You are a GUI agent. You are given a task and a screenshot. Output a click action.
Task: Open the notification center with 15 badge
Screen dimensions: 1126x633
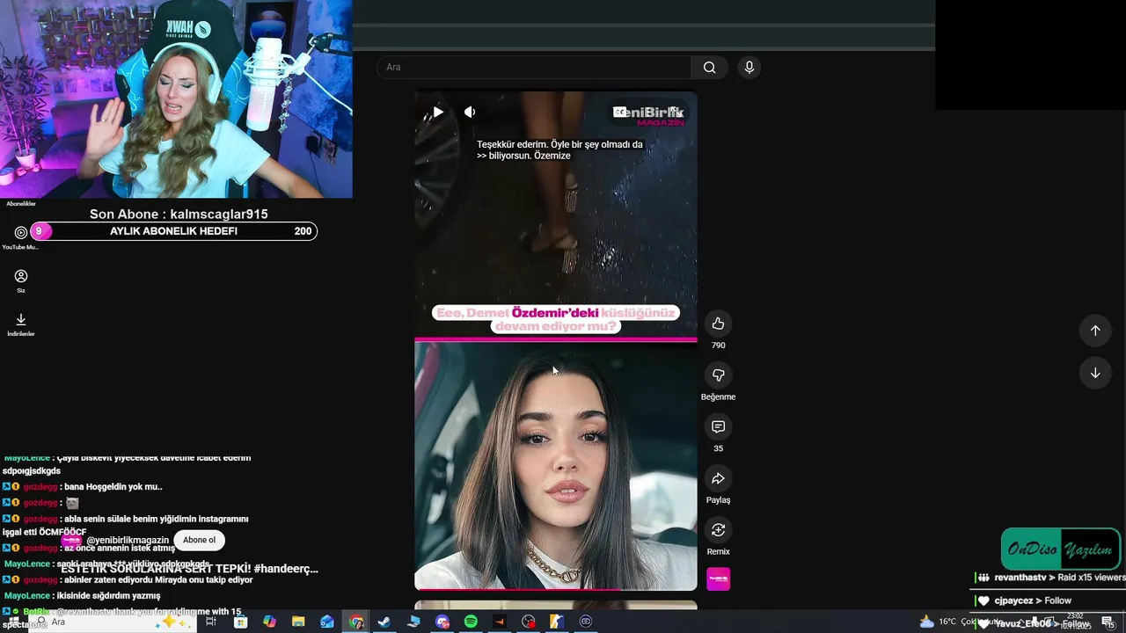[x=1108, y=622]
